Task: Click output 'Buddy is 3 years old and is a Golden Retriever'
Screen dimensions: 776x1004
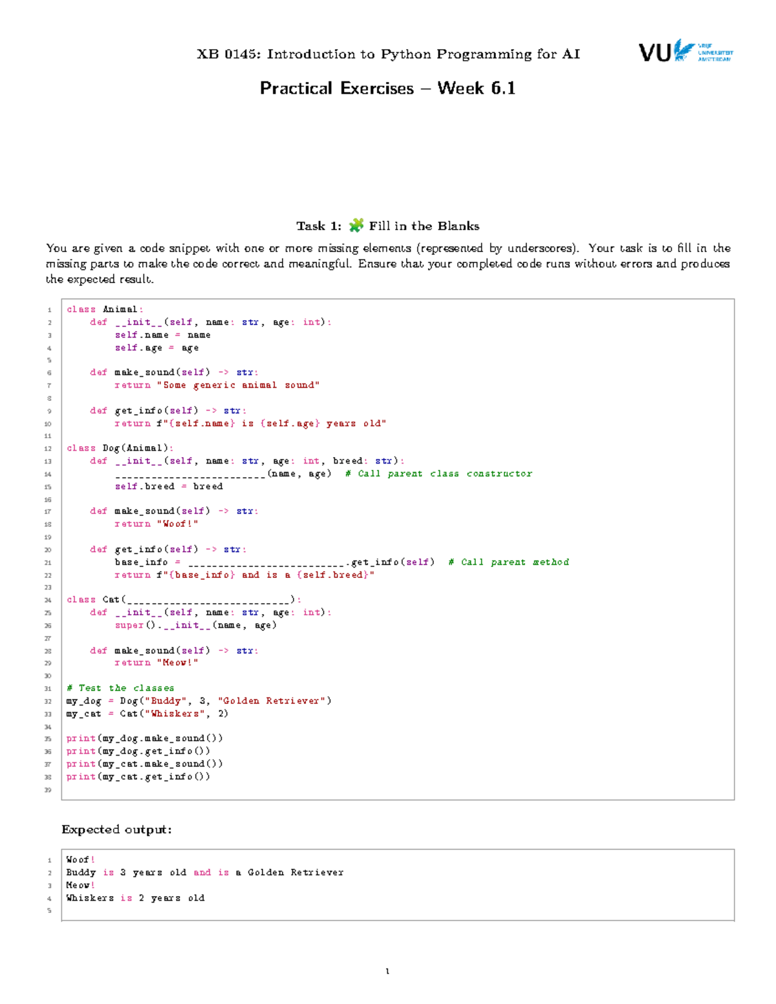Action: [x=205, y=872]
